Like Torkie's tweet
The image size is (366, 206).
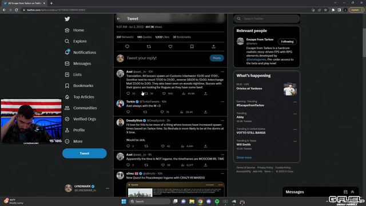[x=162, y=112]
